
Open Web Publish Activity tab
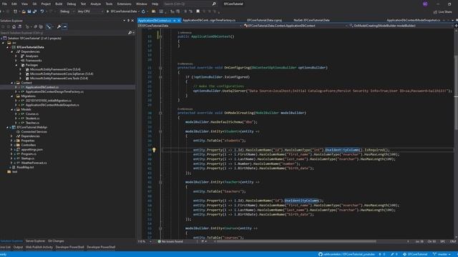pyautogui.click(x=39, y=248)
